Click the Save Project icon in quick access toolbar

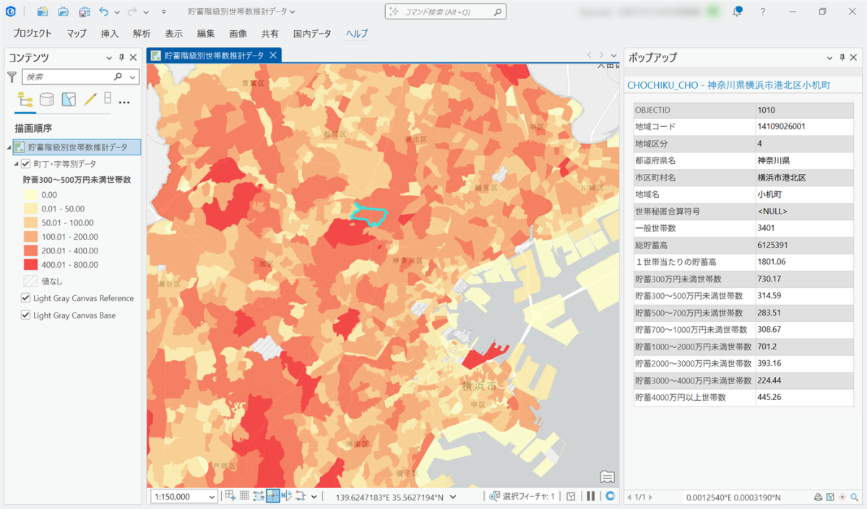[85, 12]
